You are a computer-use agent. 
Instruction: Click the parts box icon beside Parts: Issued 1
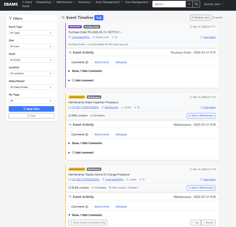110,187
